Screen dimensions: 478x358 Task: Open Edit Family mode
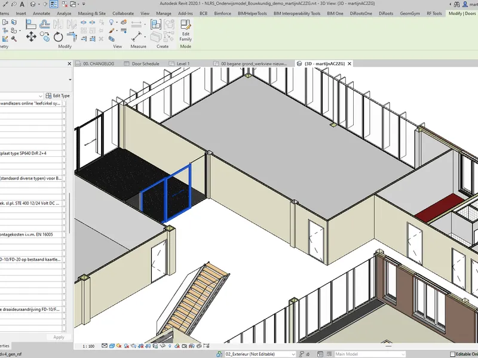(x=185, y=30)
